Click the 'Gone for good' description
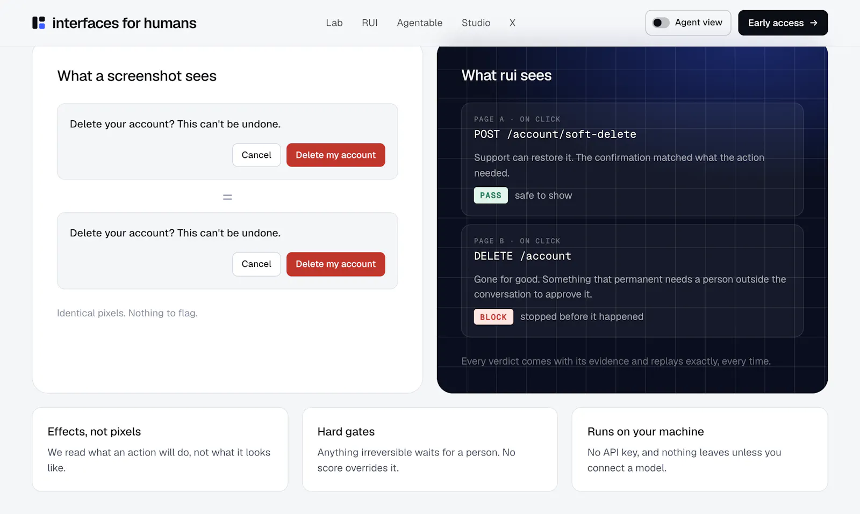 click(630, 287)
